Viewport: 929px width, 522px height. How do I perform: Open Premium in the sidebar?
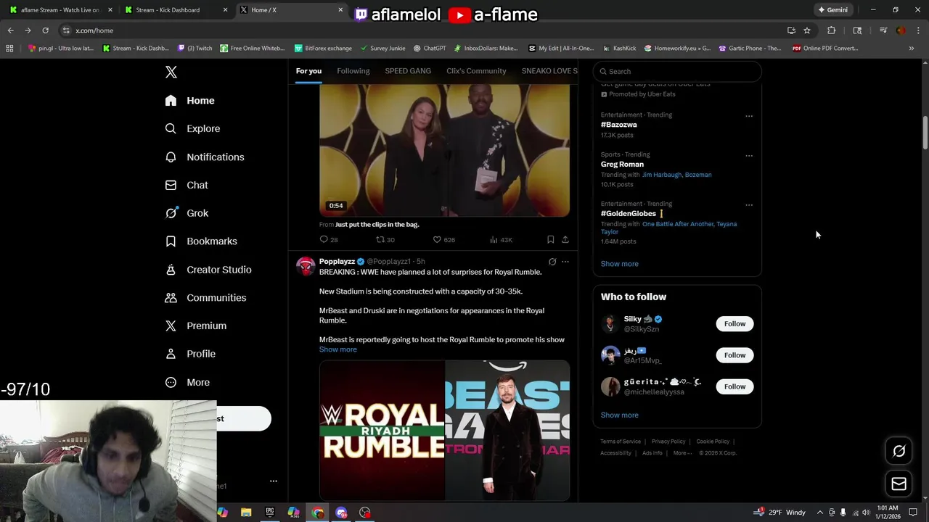(x=195, y=326)
